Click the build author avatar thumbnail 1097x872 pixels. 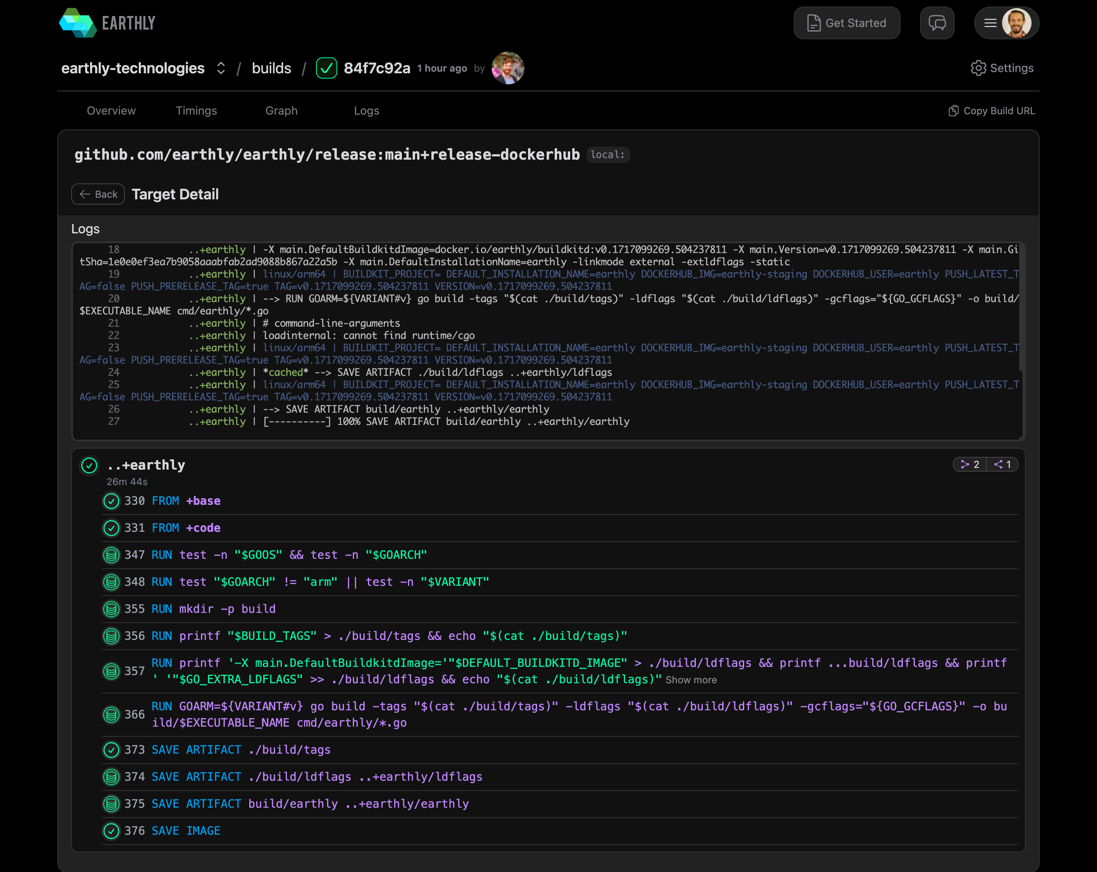pos(507,68)
